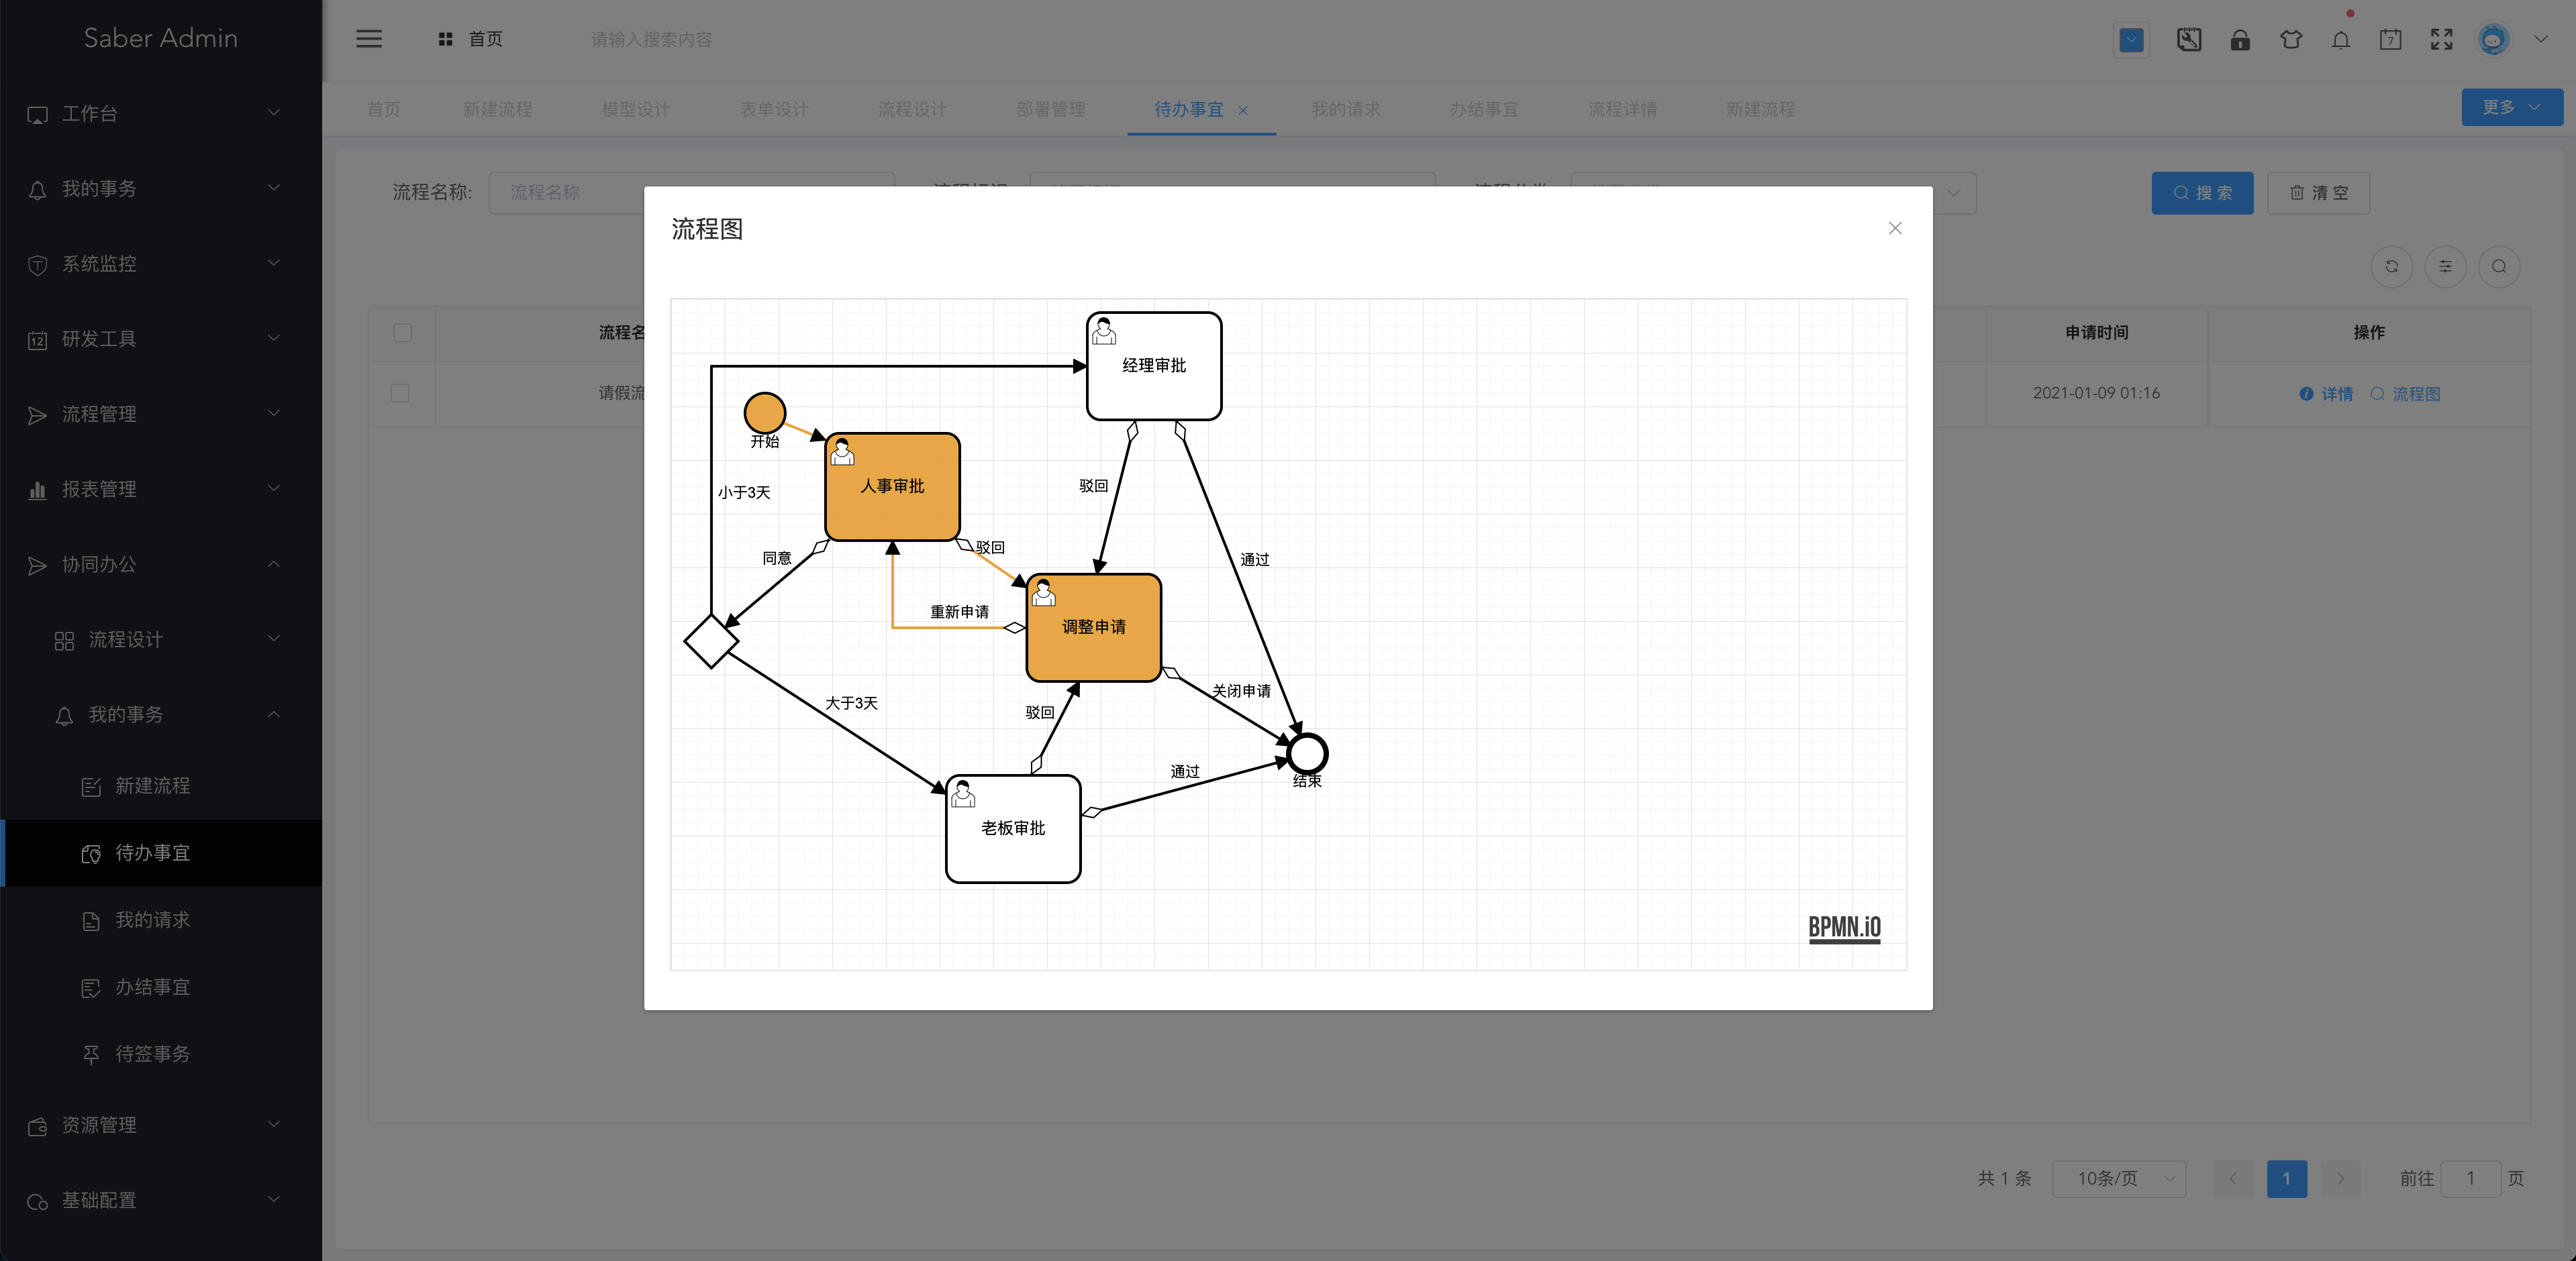Click the 结束 end event circle
Screen dimensions: 2576x1261
tap(1307, 753)
